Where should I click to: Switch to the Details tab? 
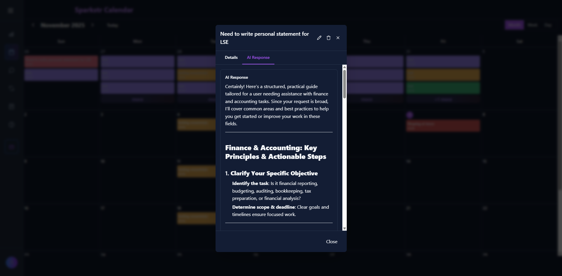coord(231,57)
